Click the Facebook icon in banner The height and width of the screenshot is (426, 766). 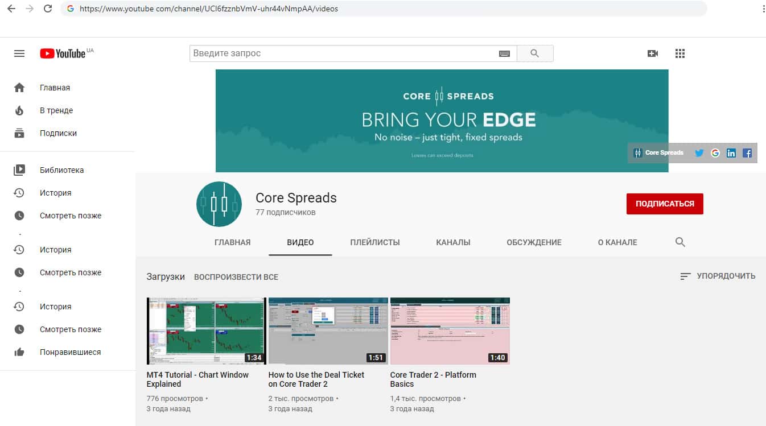pos(747,153)
